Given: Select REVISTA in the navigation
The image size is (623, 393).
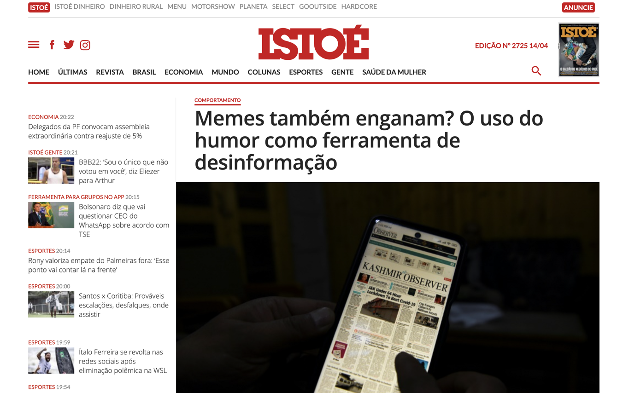Looking at the screenshot, I should click(110, 72).
